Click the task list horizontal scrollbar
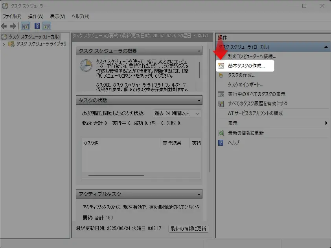Viewport: 331px width, 248px height. pos(116,175)
